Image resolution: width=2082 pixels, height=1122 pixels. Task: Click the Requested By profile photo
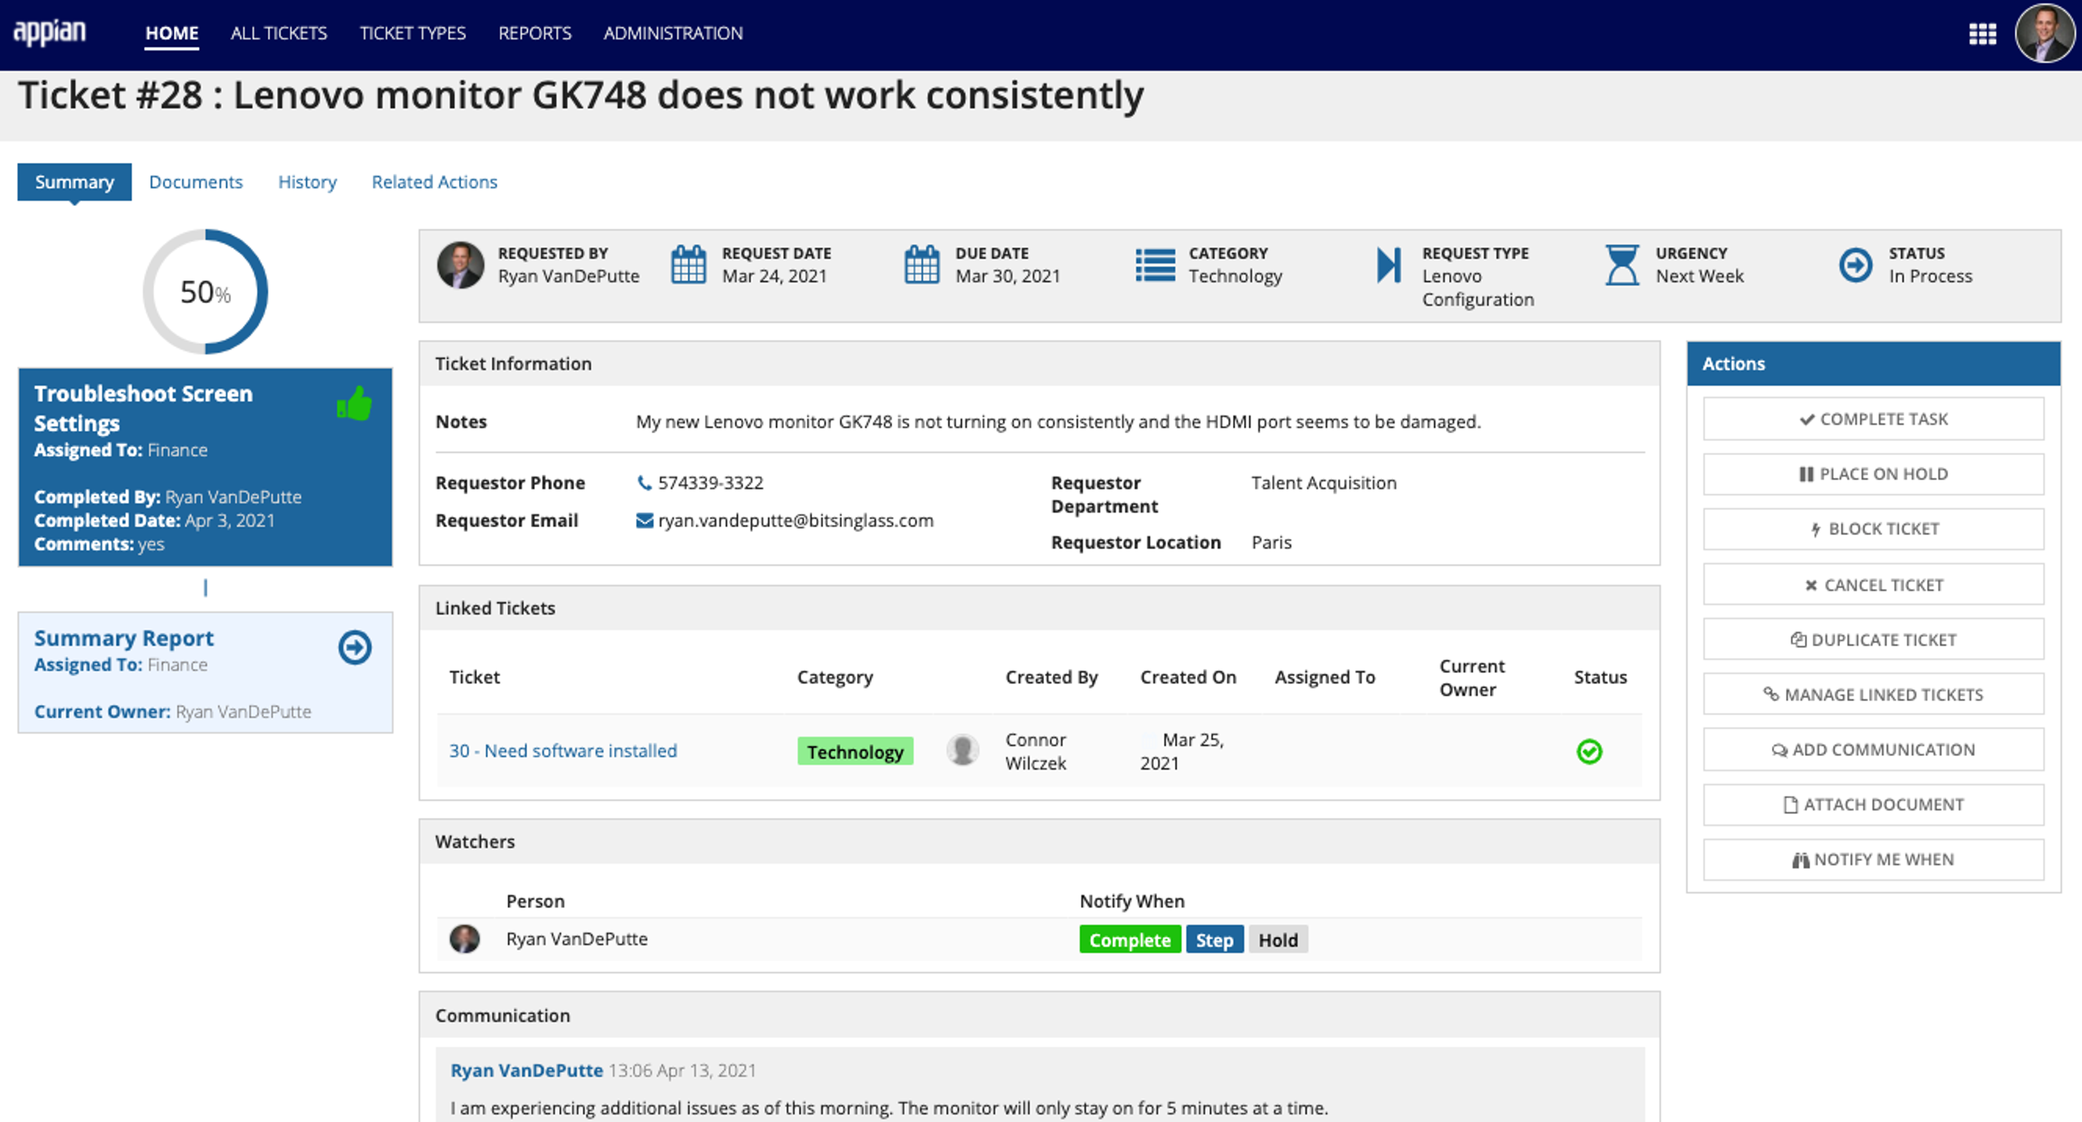click(x=461, y=265)
